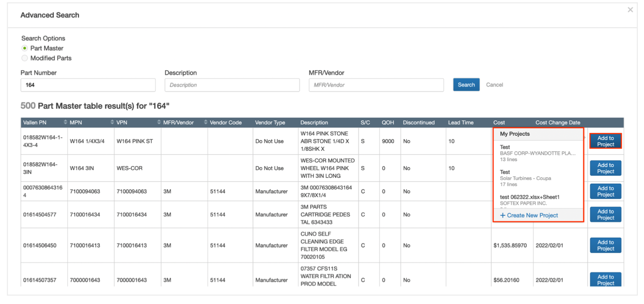644x304 pixels.
Task: Click Add to Project for part 018582W164-1-4X3-4
Action: coord(605,141)
